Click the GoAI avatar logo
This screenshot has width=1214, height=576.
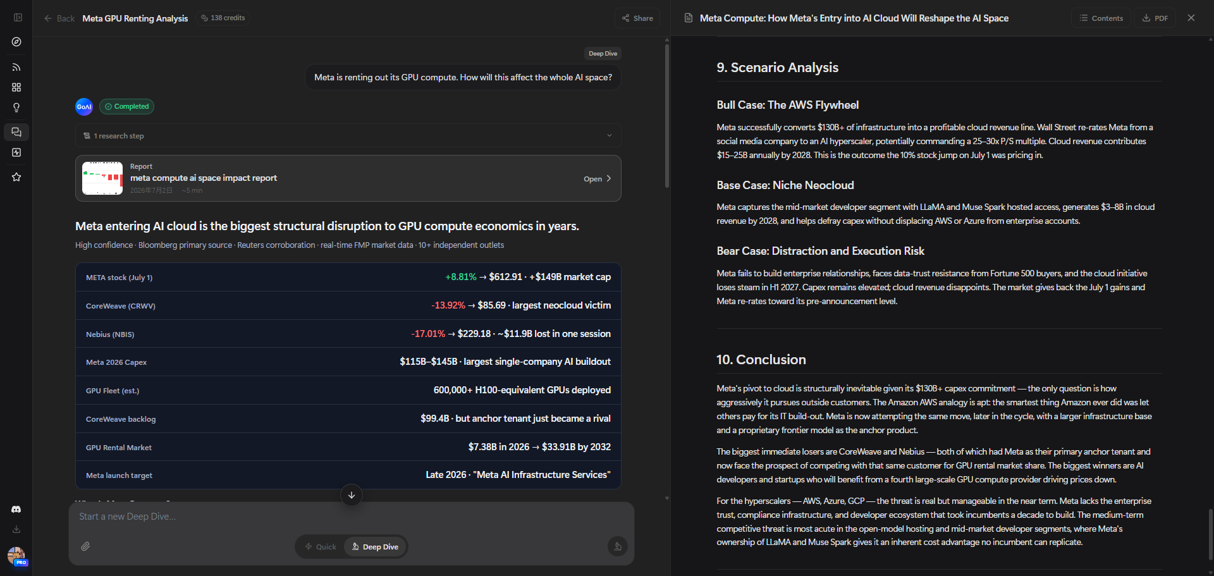coord(84,107)
